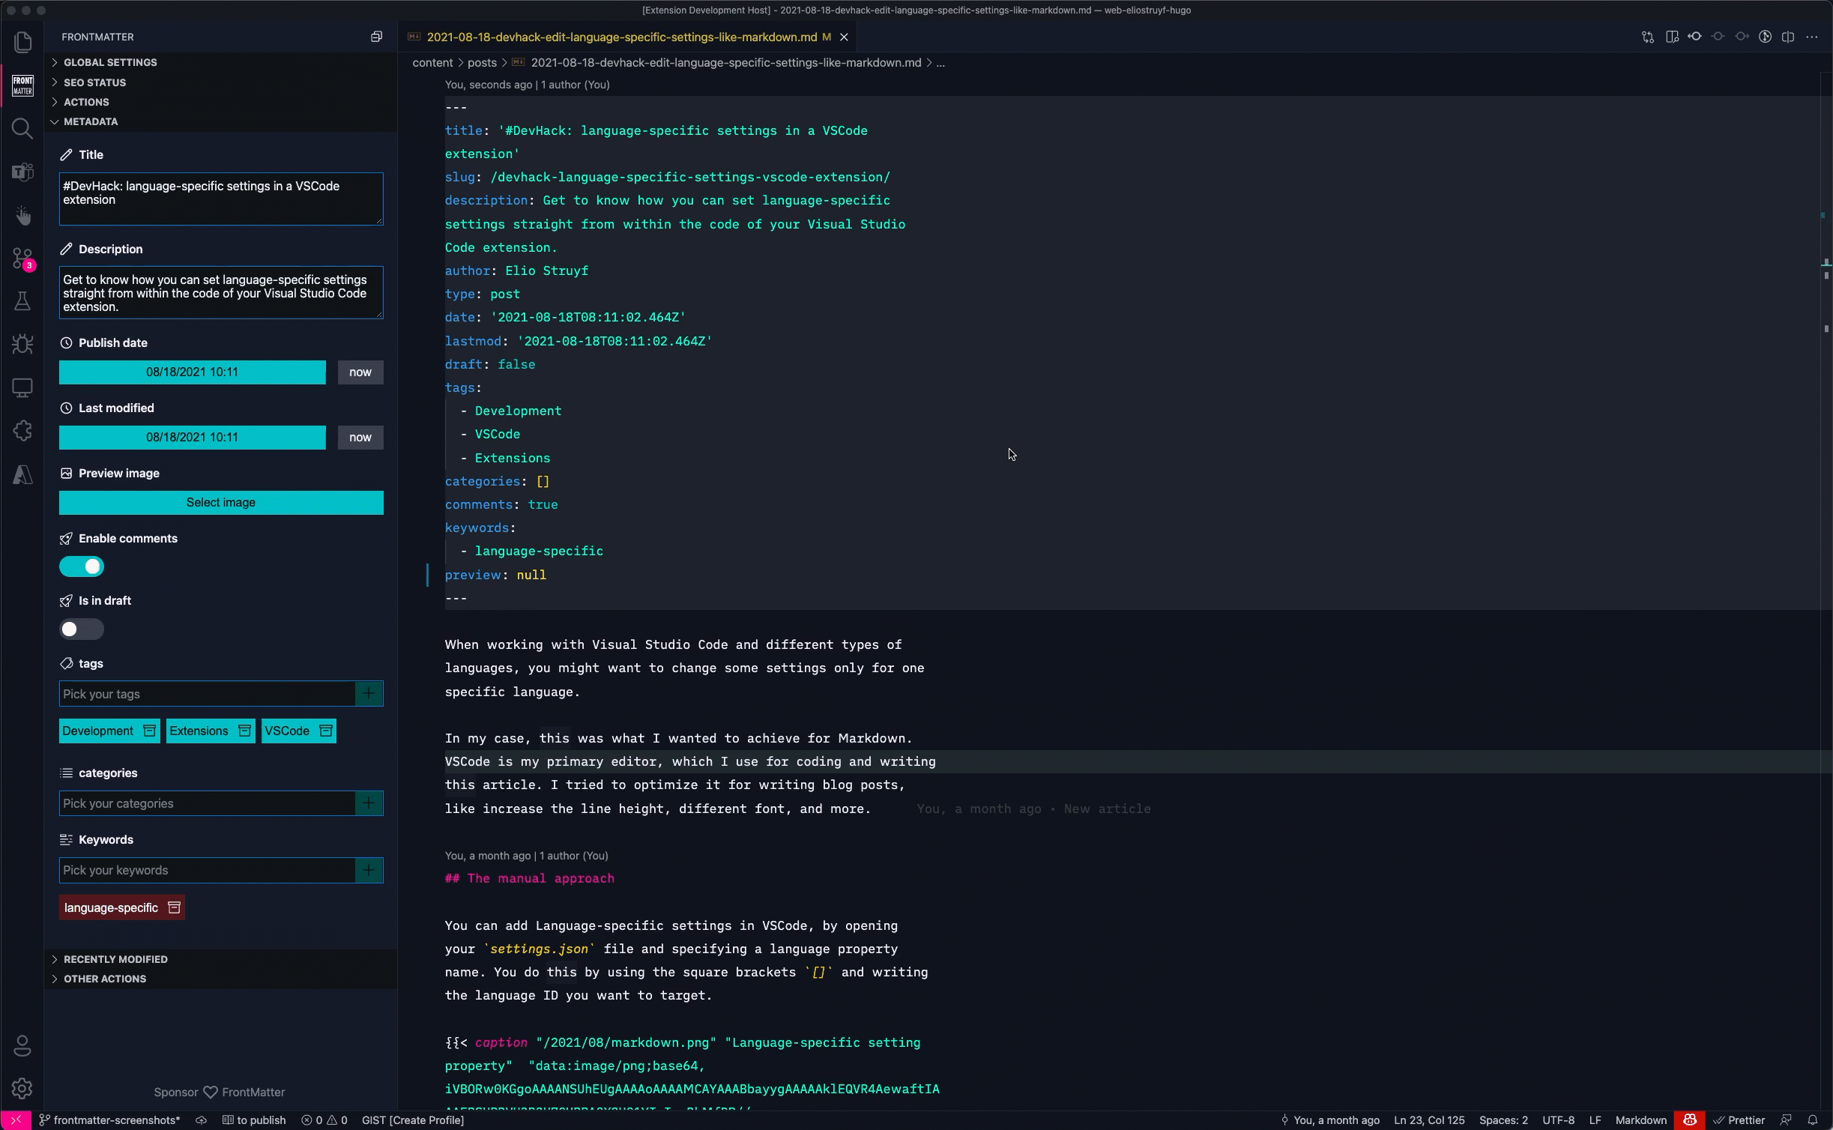Disable the Development tag toggle
The image size is (1833, 1130).
click(x=148, y=731)
